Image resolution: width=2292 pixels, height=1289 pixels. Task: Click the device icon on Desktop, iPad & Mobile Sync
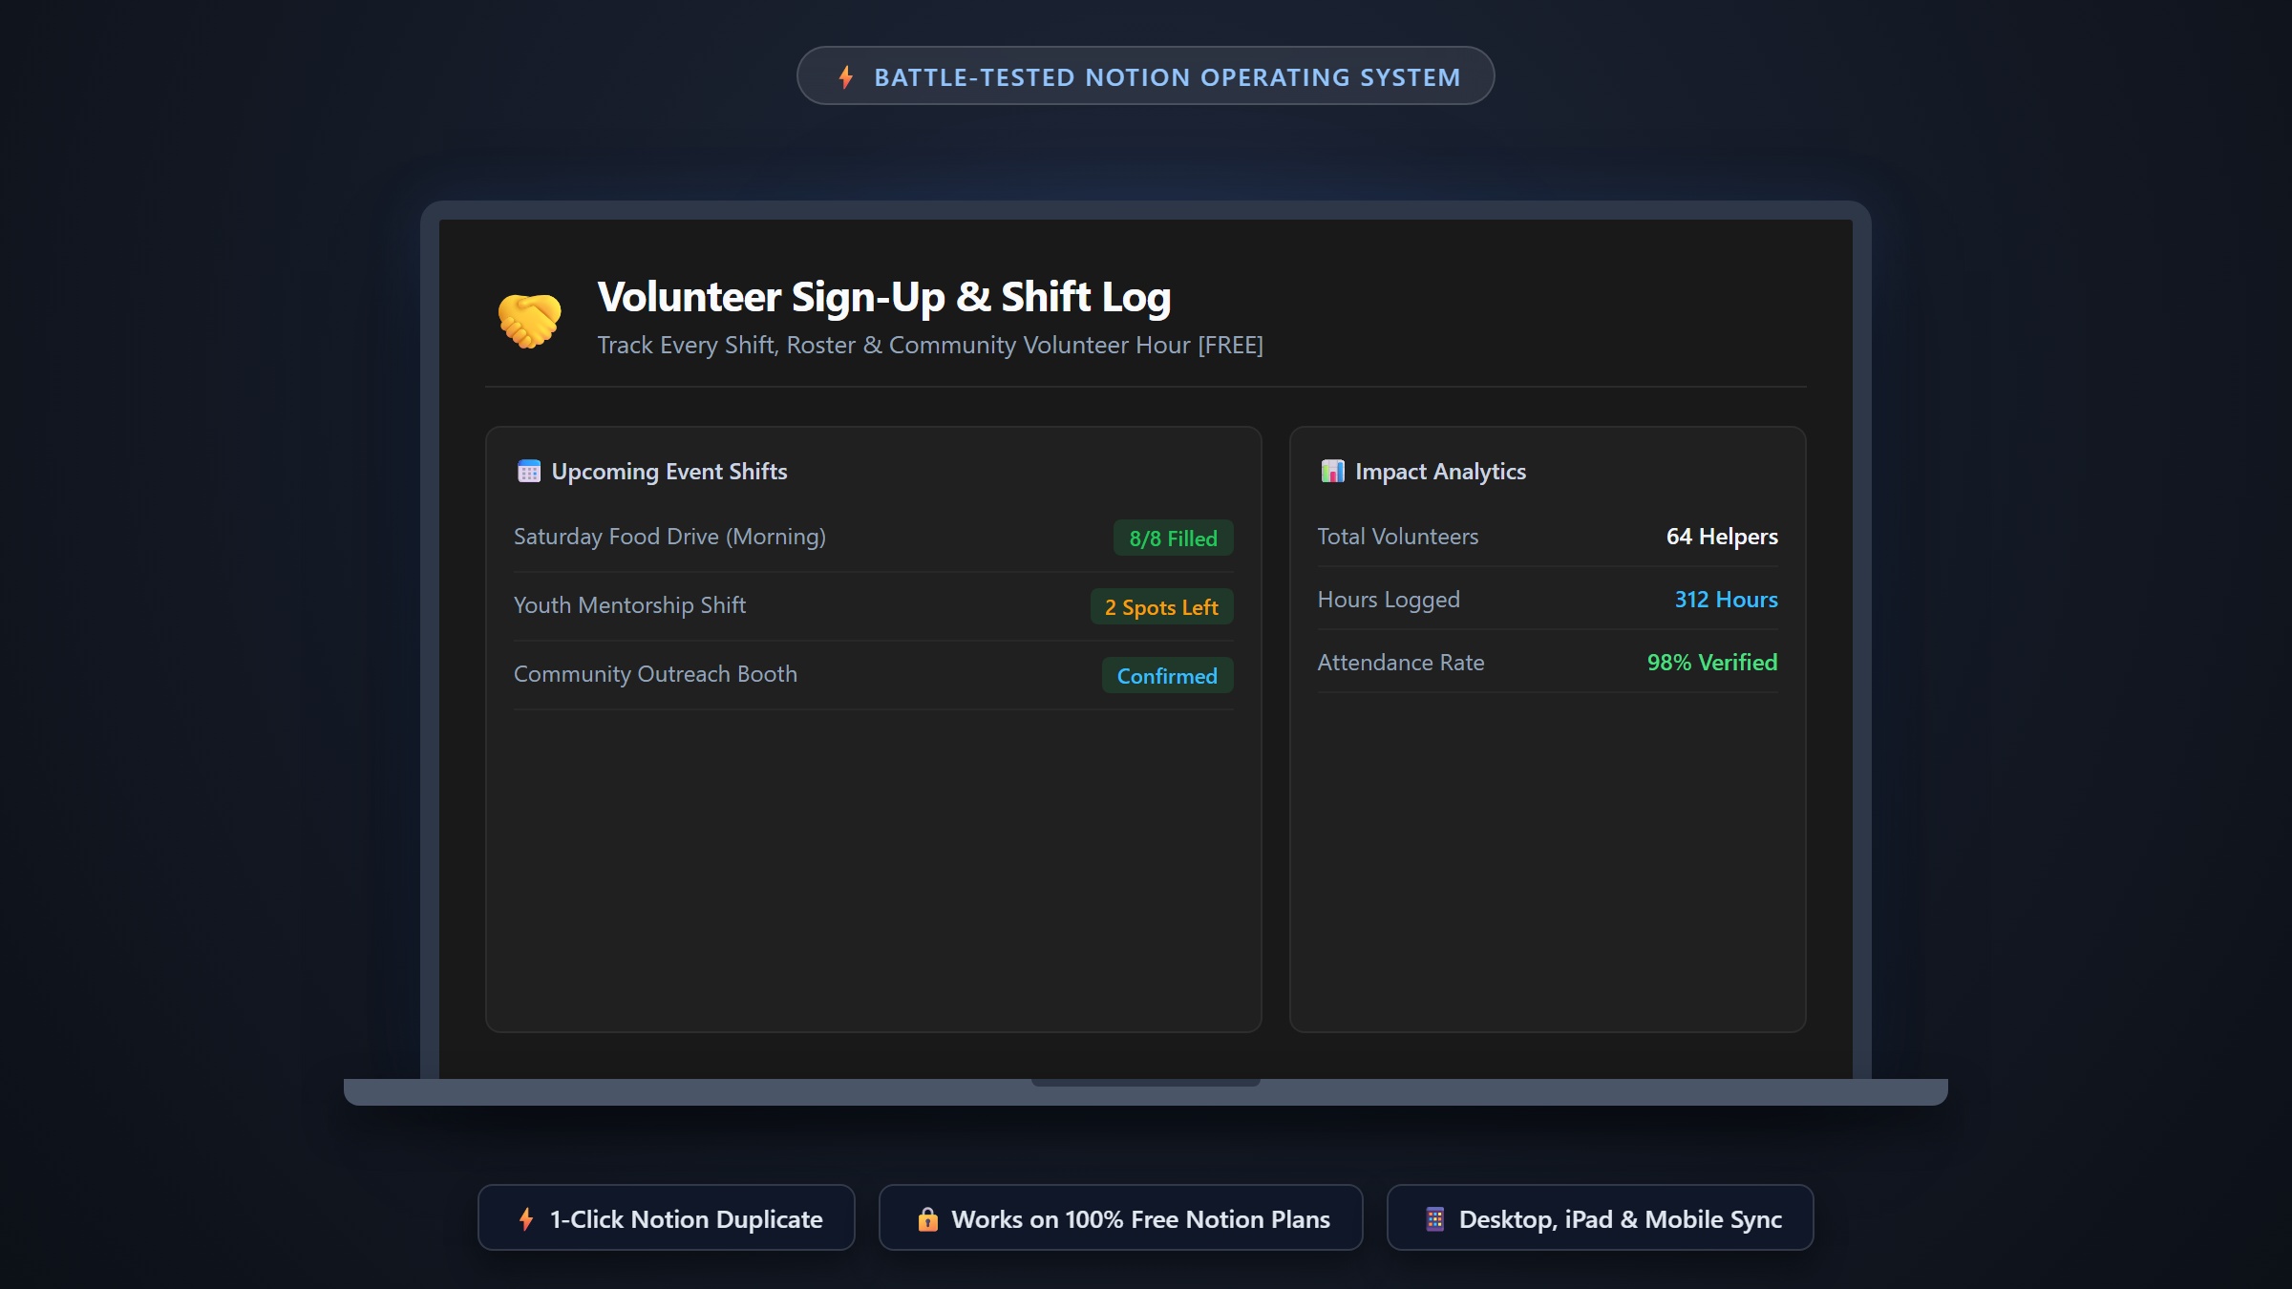1434,1218
